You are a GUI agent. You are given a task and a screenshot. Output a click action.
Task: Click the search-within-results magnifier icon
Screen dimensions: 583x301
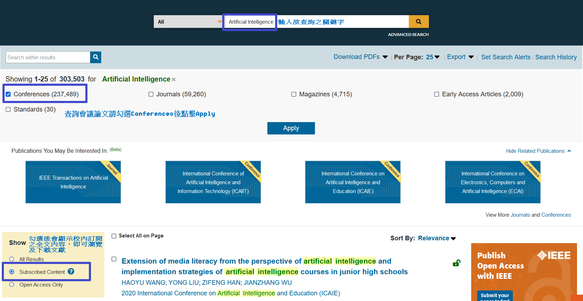[x=96, y=57]
